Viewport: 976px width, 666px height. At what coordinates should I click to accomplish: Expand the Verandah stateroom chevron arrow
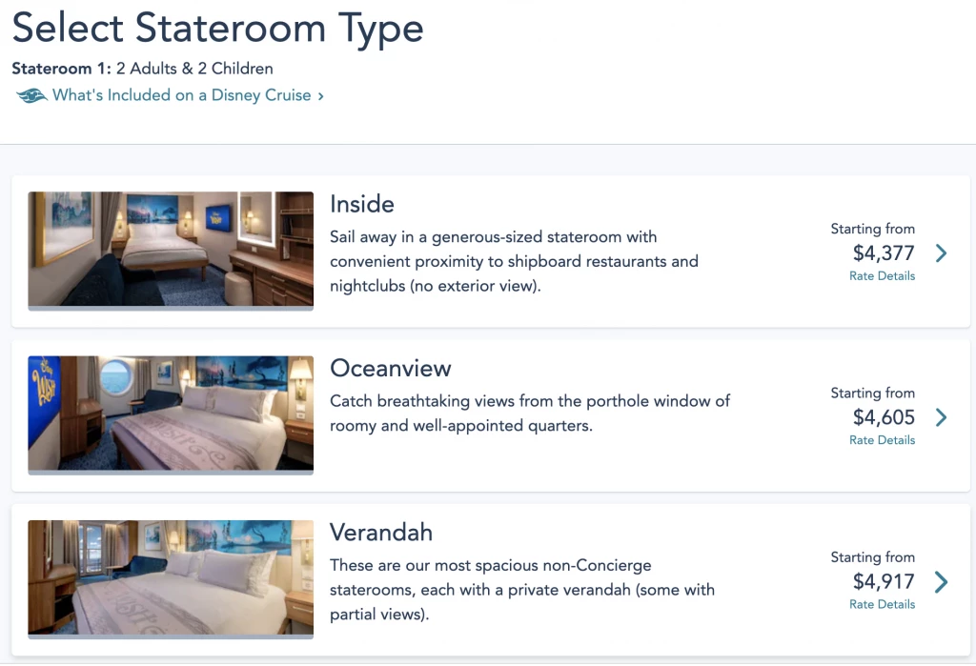click(x=941, y=582)
